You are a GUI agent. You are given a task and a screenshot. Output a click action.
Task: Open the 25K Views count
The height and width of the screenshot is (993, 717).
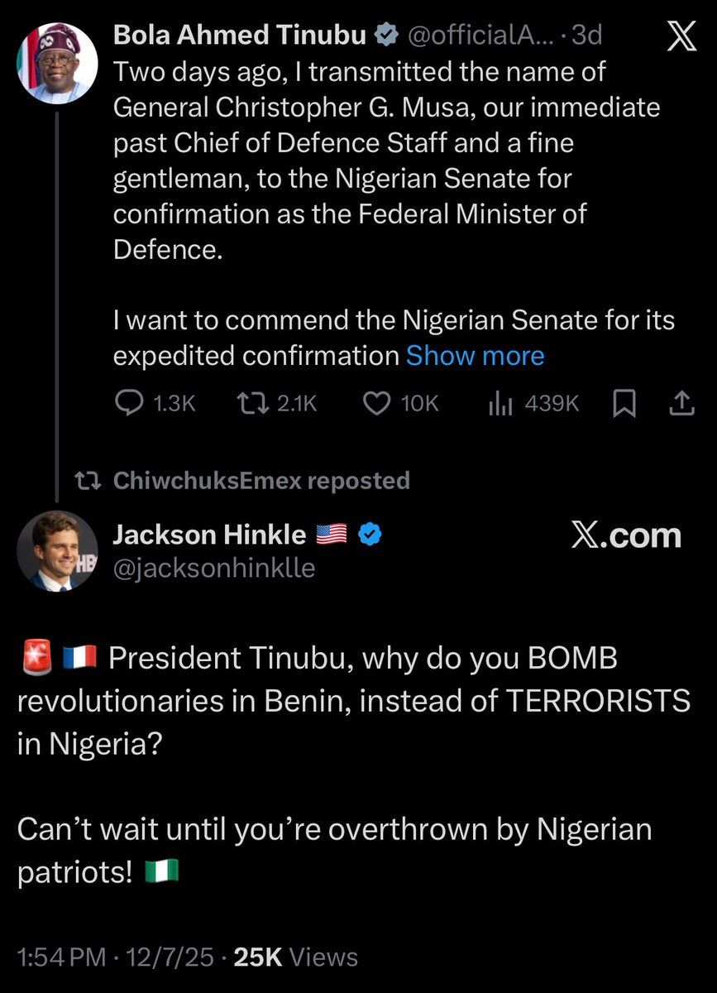(x=296, y=957)
